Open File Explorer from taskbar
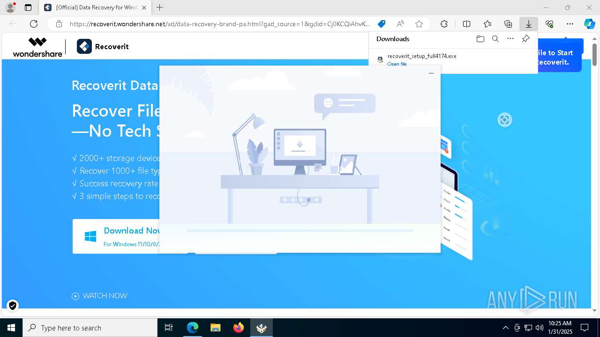Viewport: 600px width, 337px height. click(x=215, y=328)
